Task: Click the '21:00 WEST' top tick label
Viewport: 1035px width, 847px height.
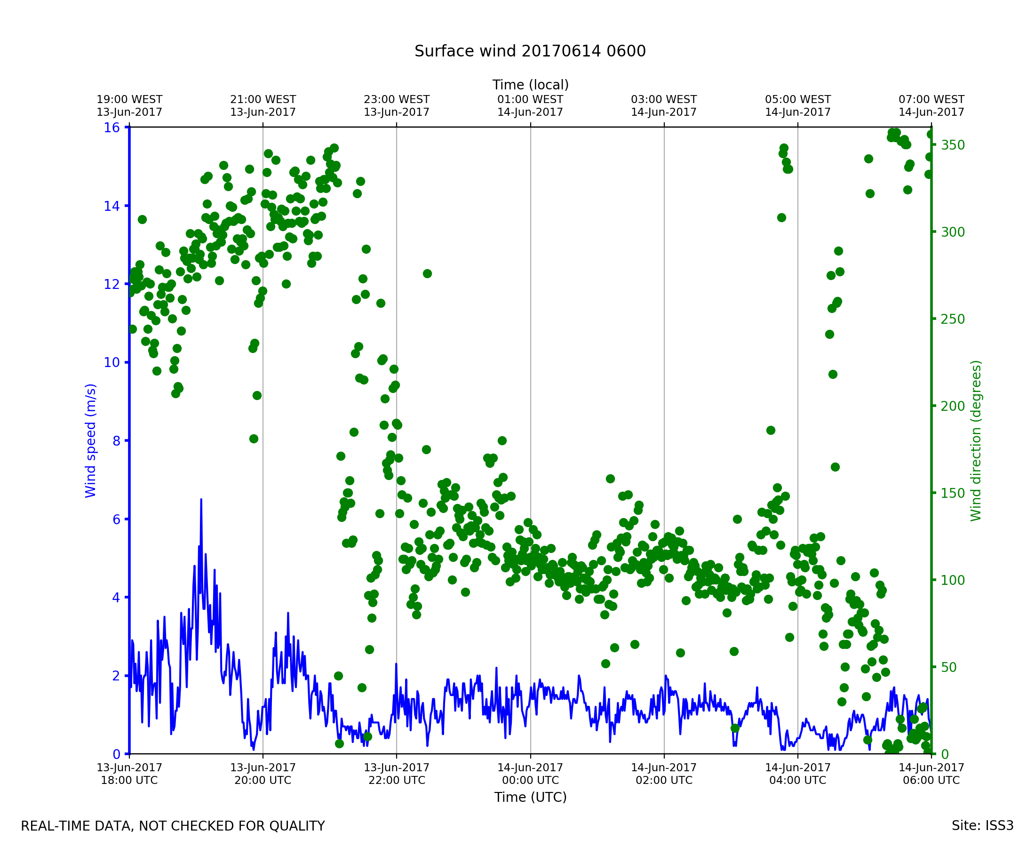Action: click(263, 100)
